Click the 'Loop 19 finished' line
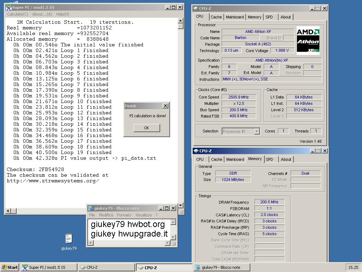The width and height of the screenshot is (362, 272). [x=62, y=152]
